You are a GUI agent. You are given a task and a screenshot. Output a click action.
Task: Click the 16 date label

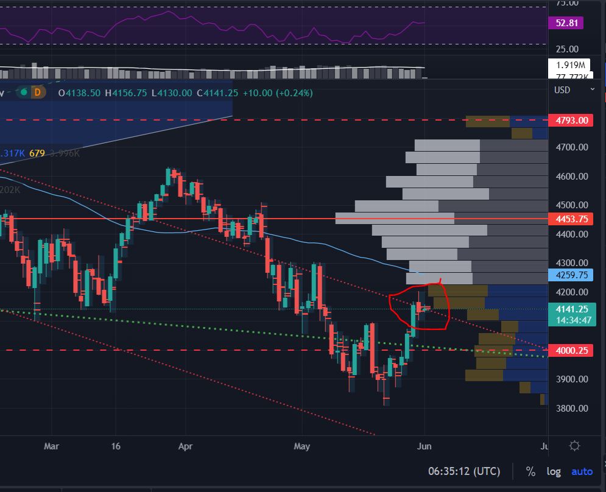(116, 446)
